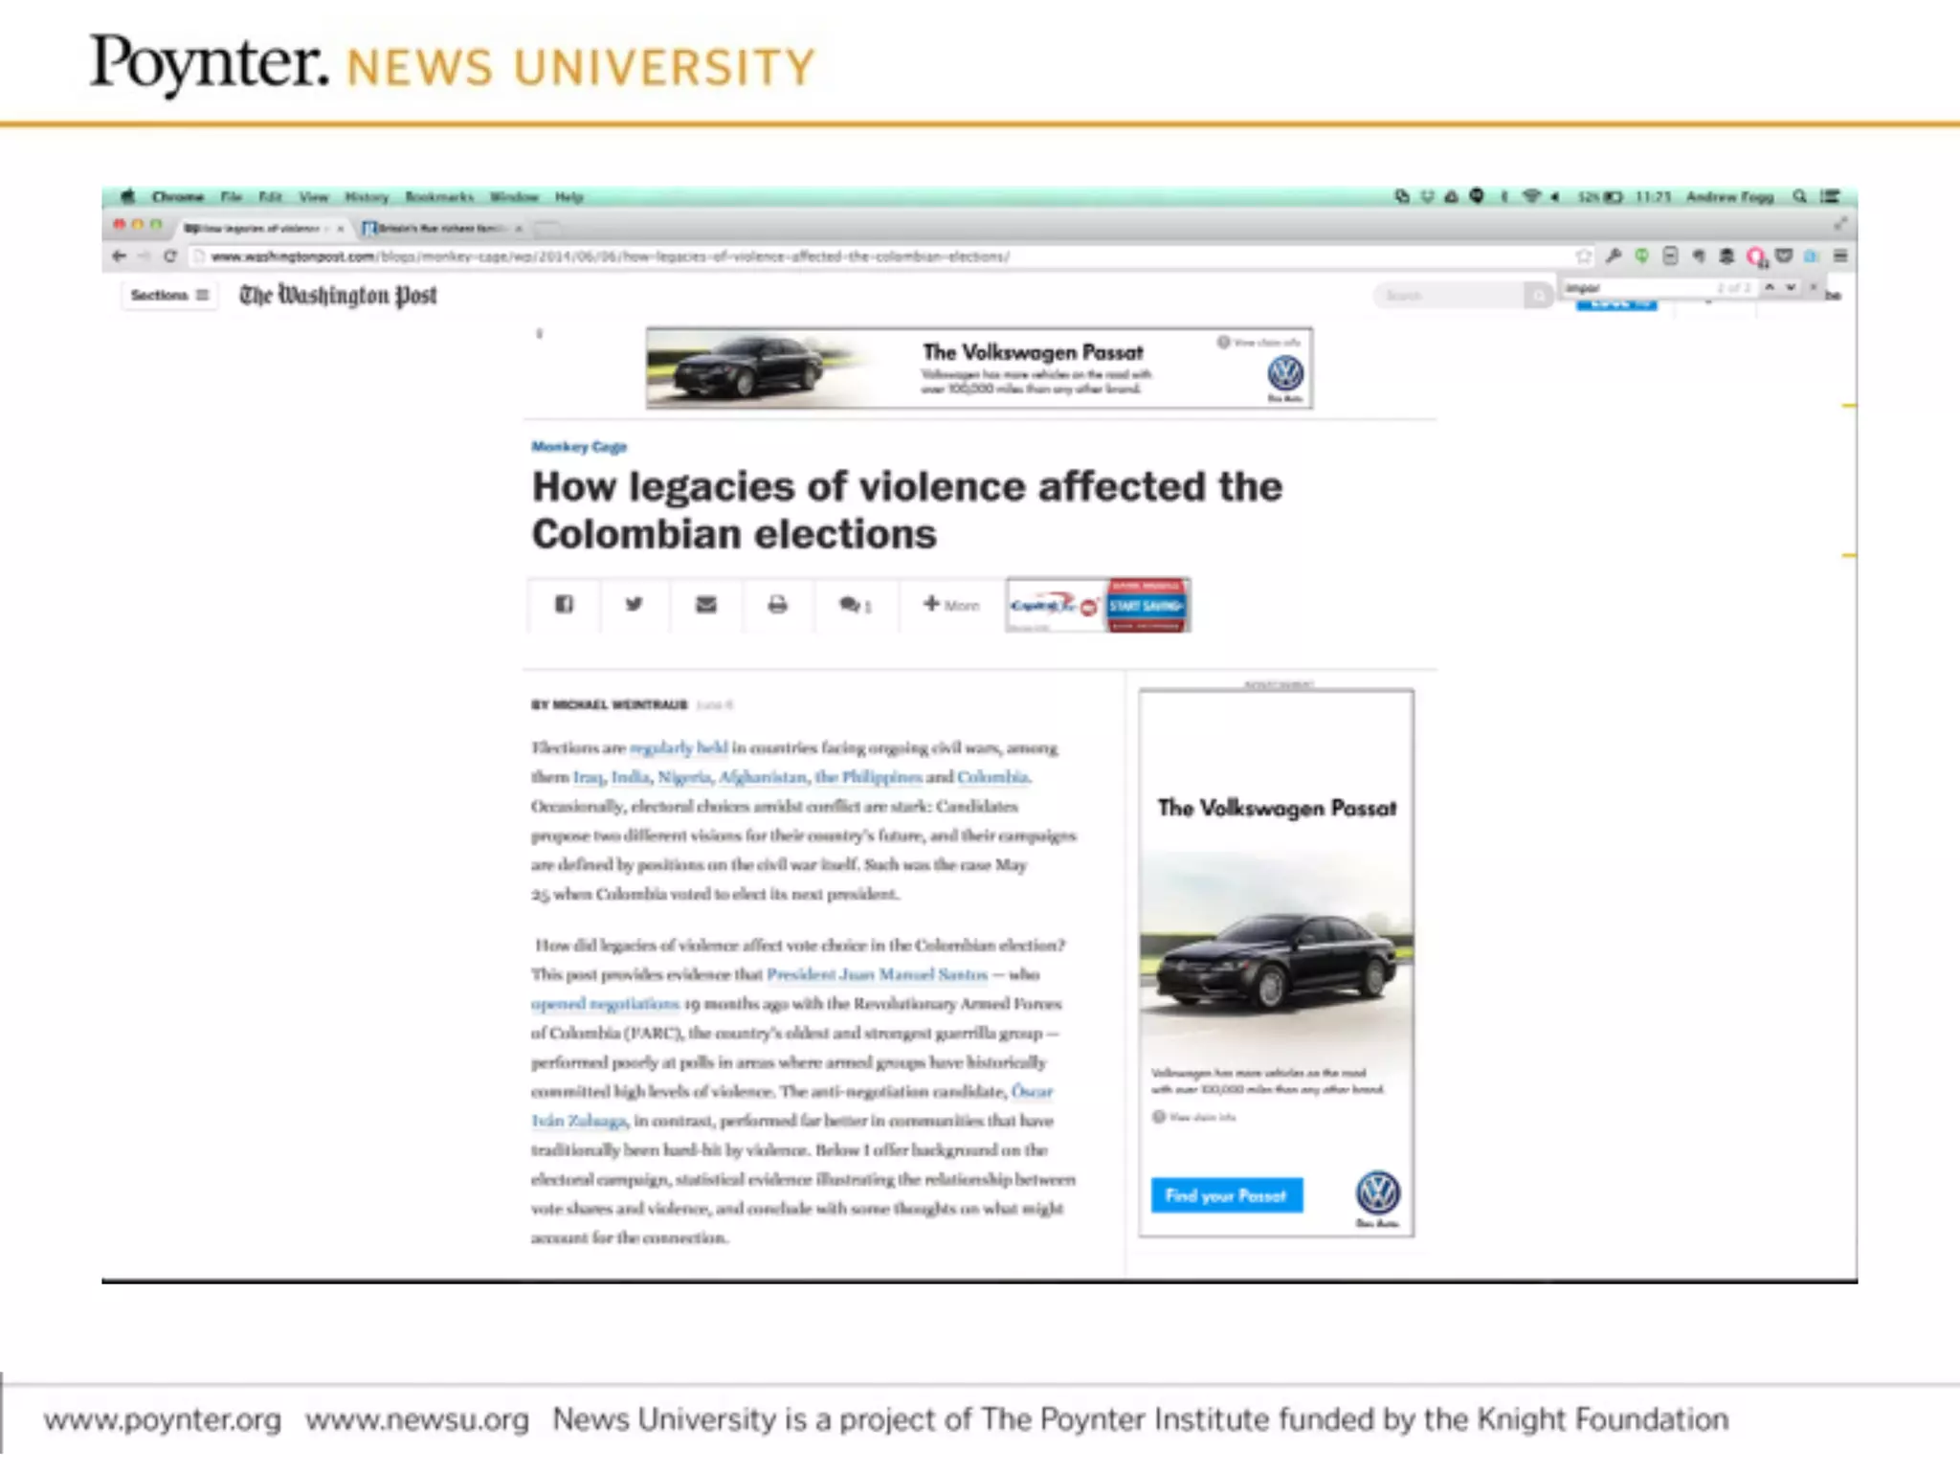
Task: Expand the More sharing options
Action: [x=951, y=604]
